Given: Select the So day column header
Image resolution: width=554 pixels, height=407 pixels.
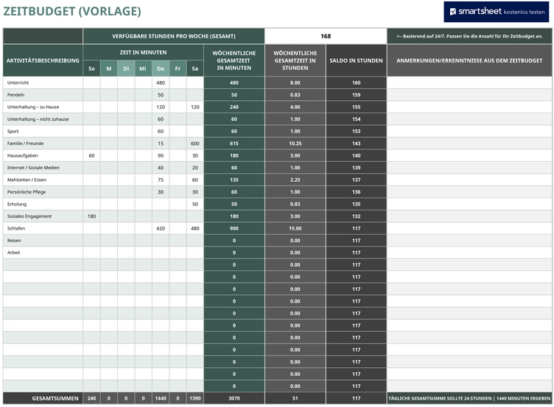Looking at the screenshot, I should tap(91, 68).
